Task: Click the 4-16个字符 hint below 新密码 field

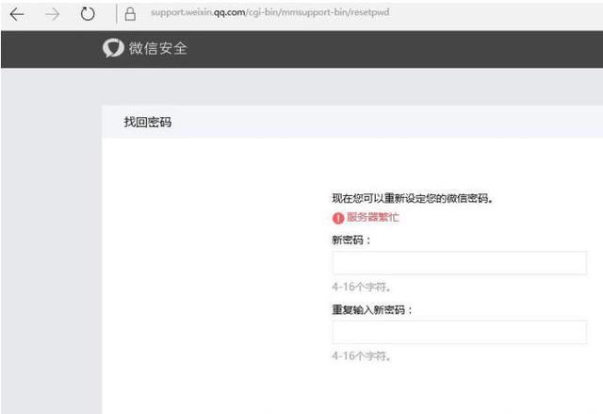Action: click(362, 287)
